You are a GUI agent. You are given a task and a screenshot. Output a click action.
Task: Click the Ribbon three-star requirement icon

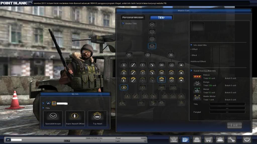coord(197,76)
